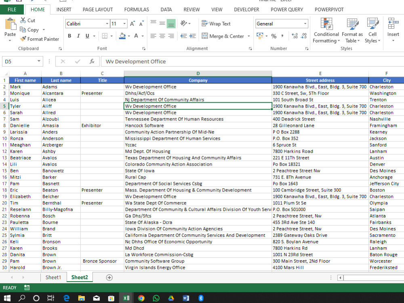The width and height of the screenshot is (404, 303).
Task: Click the Cut scissors icon
Action: click(x=23, y=20)
